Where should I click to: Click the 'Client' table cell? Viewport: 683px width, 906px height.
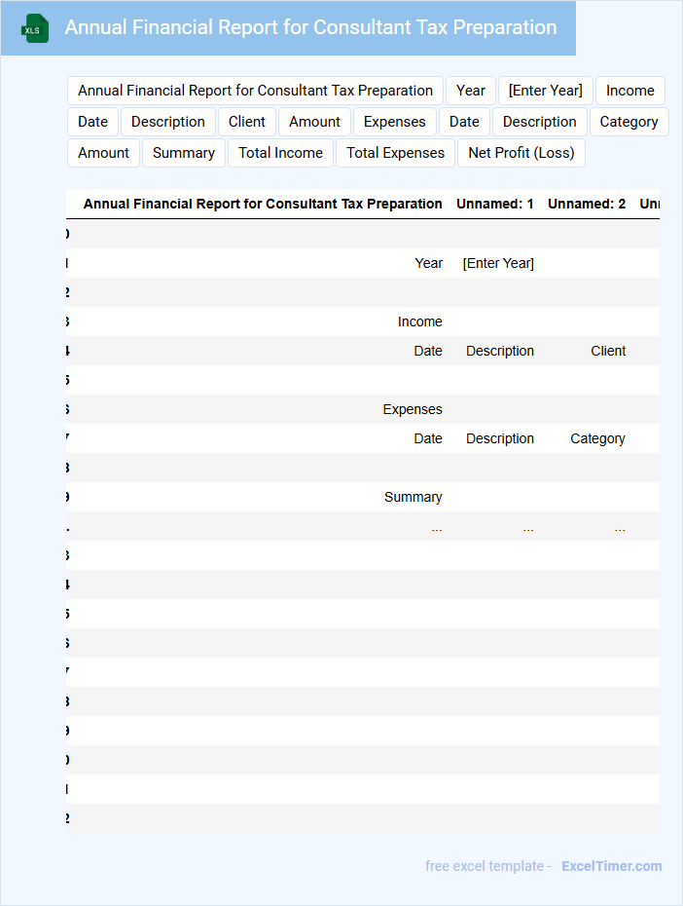[x=608, y=352]
